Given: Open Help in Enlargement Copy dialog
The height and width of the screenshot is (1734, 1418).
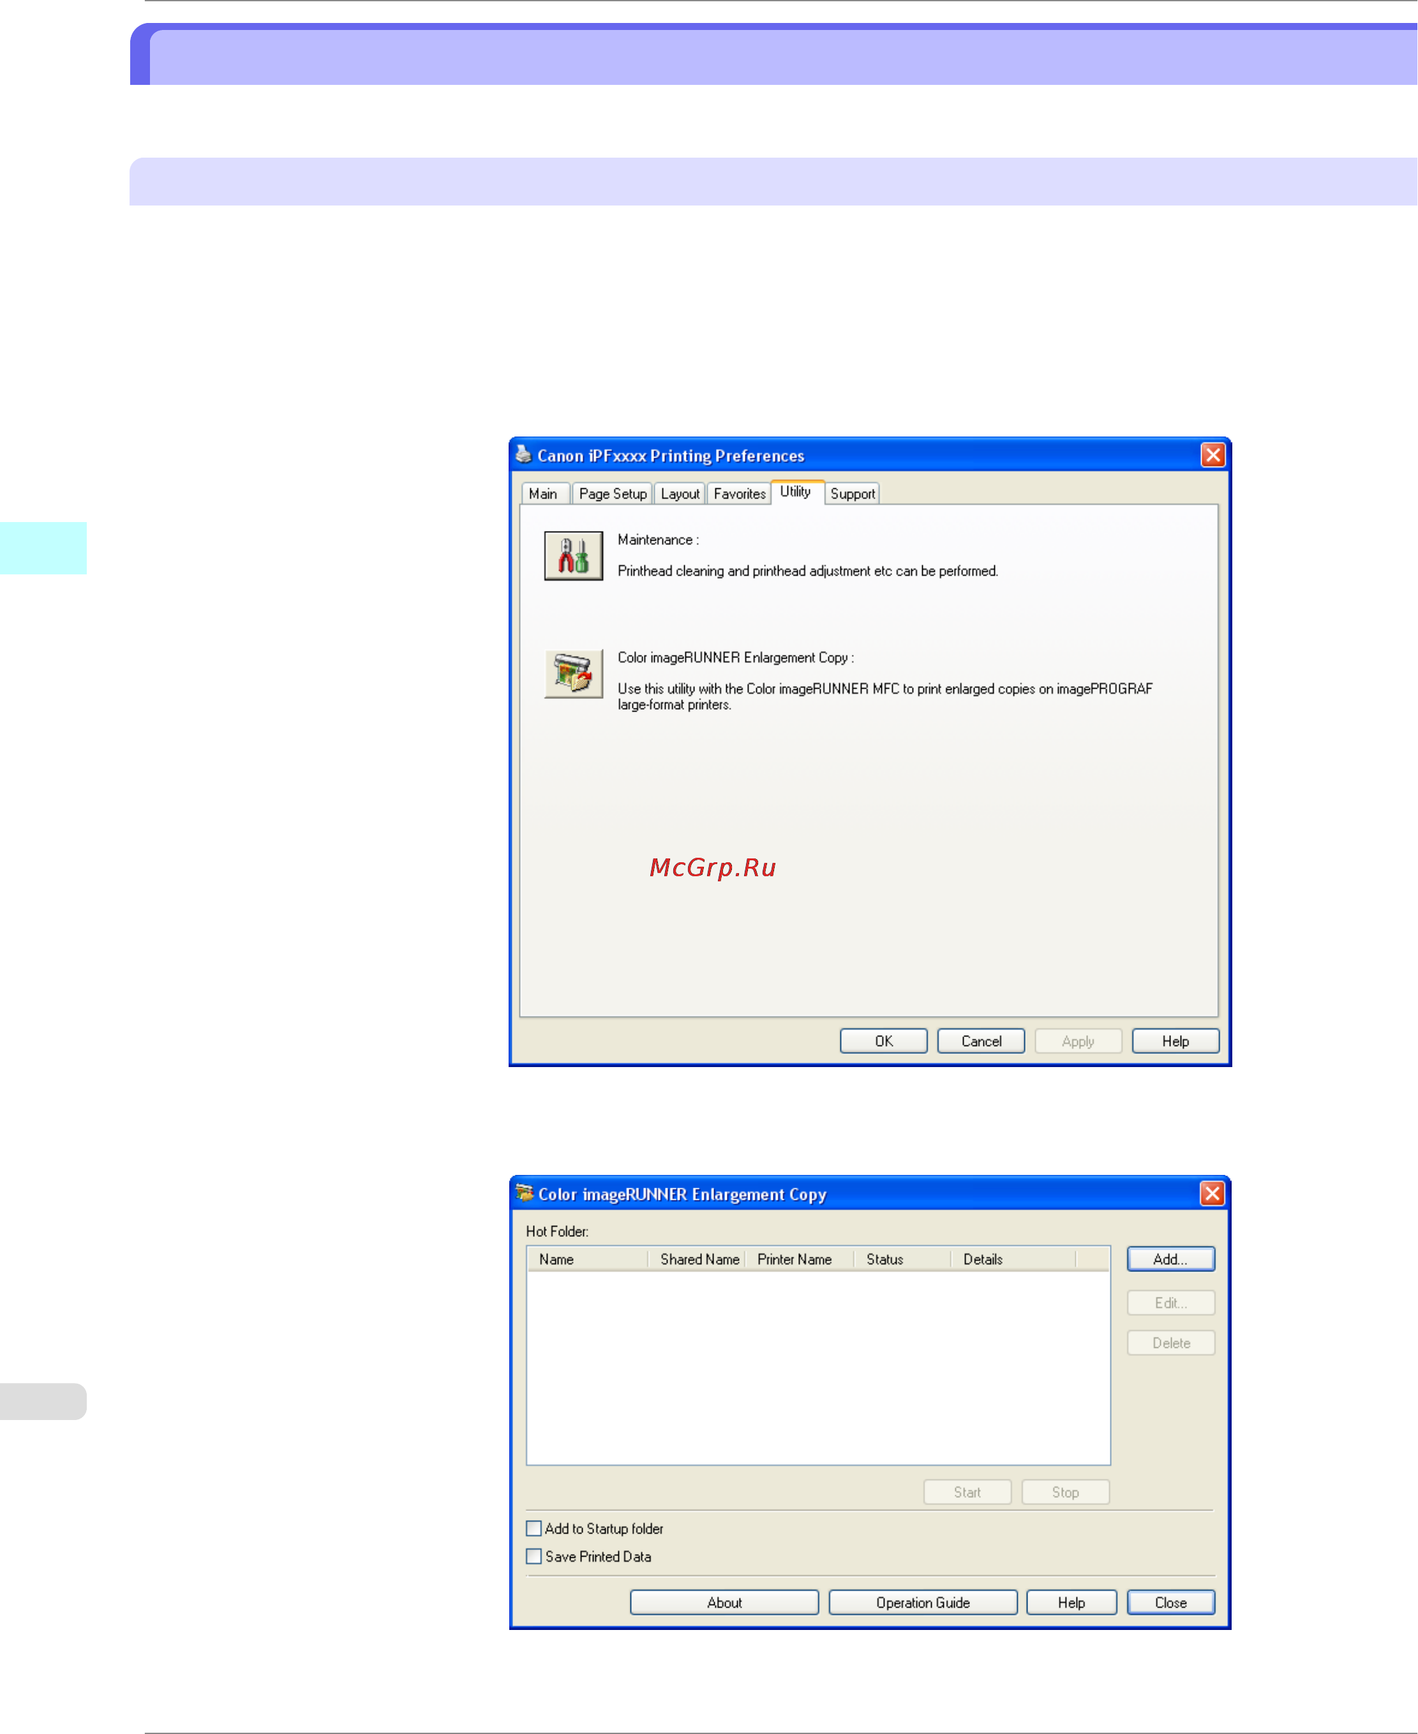Looking at the screenshot, I should 1071,1602.
